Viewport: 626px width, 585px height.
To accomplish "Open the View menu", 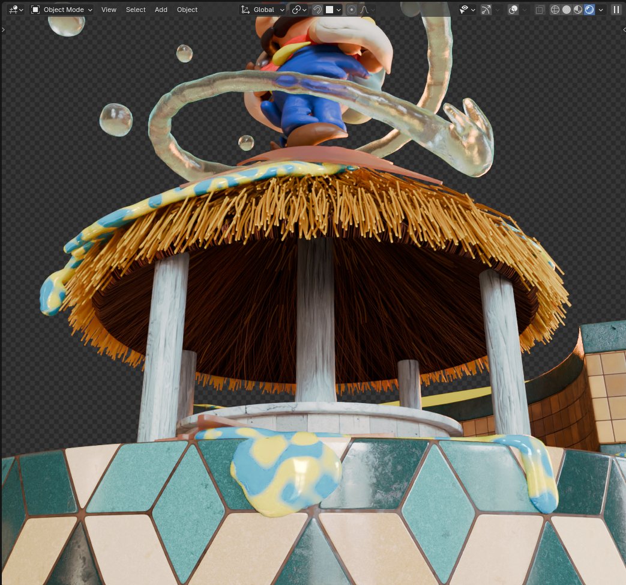I will click(109, 10).
